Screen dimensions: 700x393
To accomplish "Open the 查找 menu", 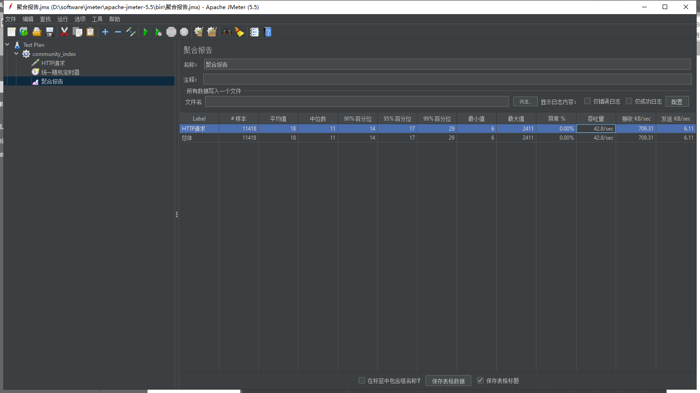I will tap(45, 19).
